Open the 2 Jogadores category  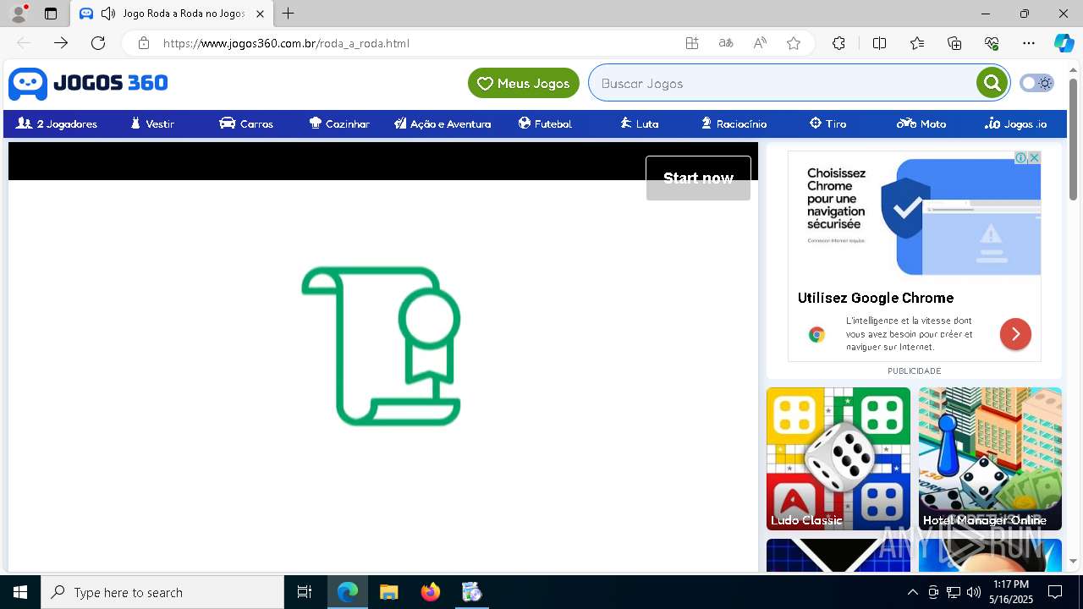[x=57, y=123]
